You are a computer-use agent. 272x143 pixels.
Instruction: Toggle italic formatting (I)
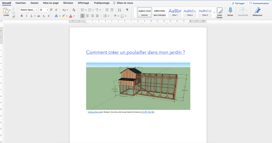(27, 16)
